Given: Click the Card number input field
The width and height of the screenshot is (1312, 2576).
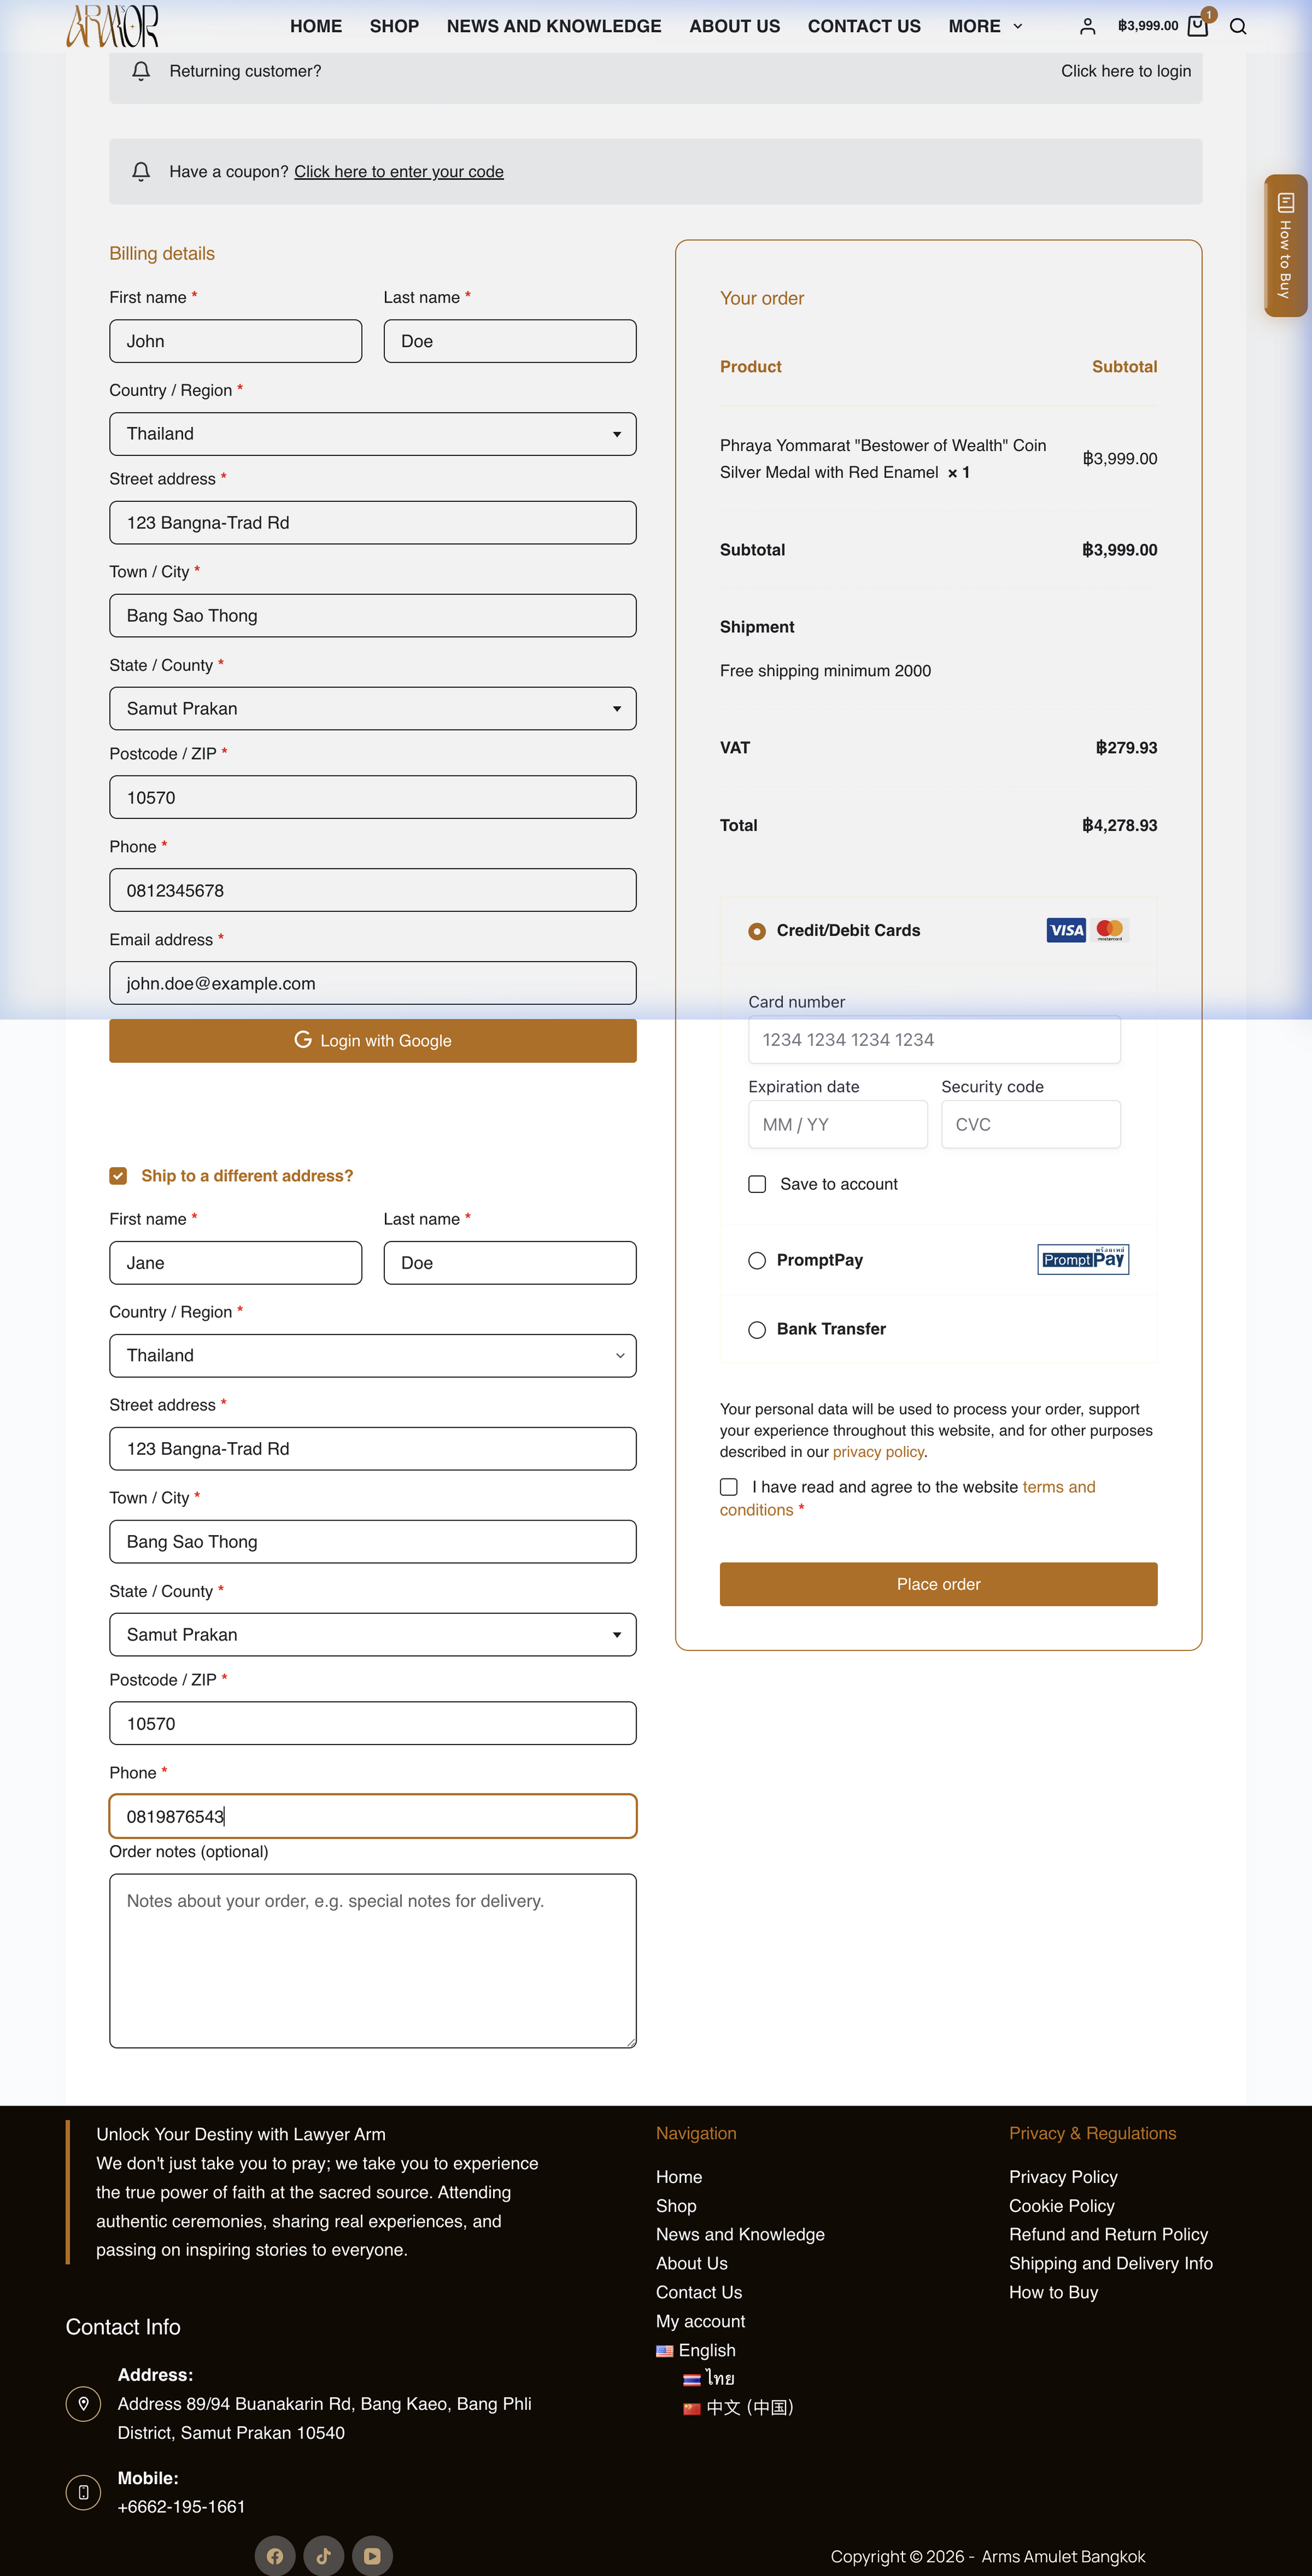Looking at the screenshot, I should [934, 1040].
